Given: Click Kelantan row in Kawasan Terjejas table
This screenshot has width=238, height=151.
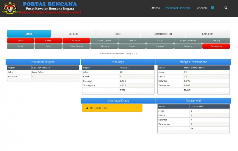Looking at the screenshot, I should click(43, 77).
